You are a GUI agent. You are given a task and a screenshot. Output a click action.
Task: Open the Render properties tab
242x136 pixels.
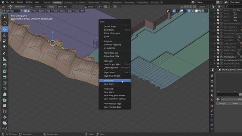coord(212,81)
